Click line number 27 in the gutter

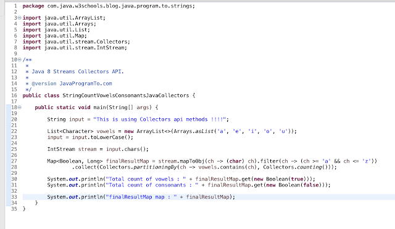click(x=14, y=161)
